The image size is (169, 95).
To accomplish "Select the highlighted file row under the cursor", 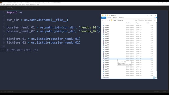I will pyautogui.click(x=128, y=59).
